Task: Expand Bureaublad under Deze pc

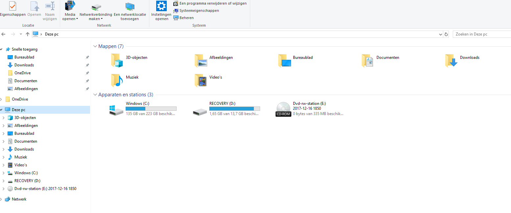Action: coord(4,133)
